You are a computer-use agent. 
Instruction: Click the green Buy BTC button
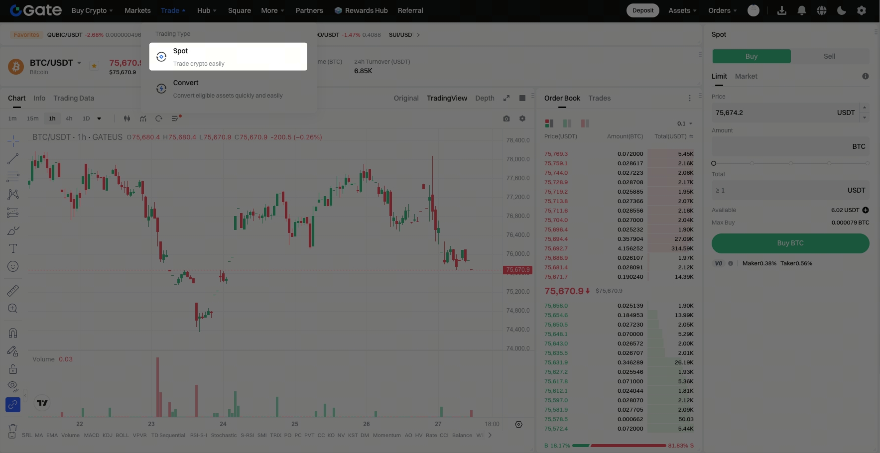tap(790, 243)
